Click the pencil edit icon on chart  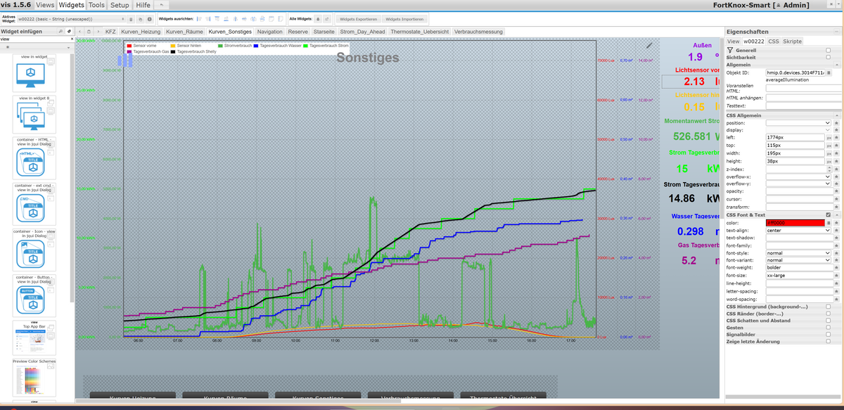click(649, 45)
